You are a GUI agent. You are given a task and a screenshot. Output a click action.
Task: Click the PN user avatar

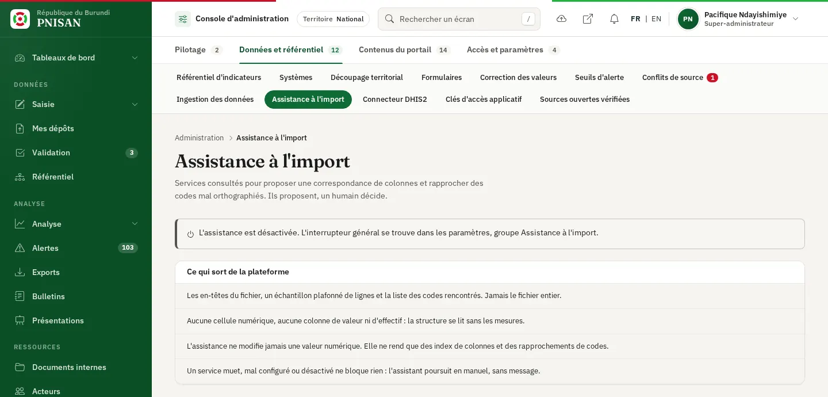click(688, 19)
